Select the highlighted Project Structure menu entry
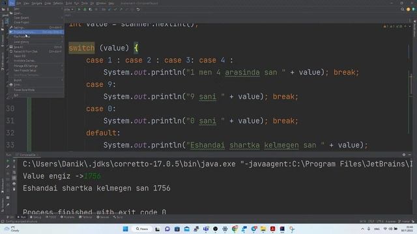The height and width of the screenshot is (234, 417). coord(36,32)
